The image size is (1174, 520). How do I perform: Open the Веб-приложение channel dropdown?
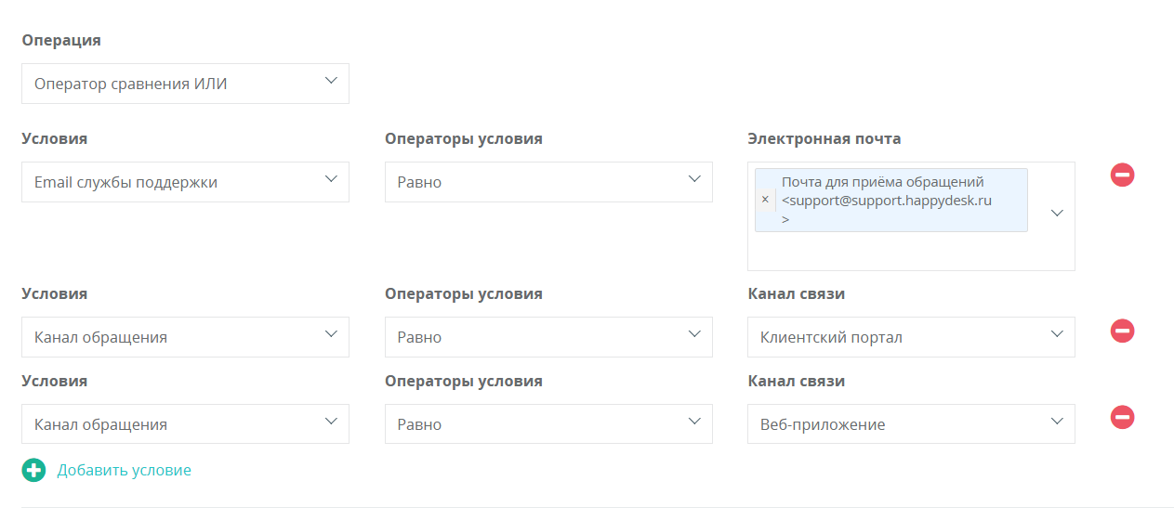point(911,424)
